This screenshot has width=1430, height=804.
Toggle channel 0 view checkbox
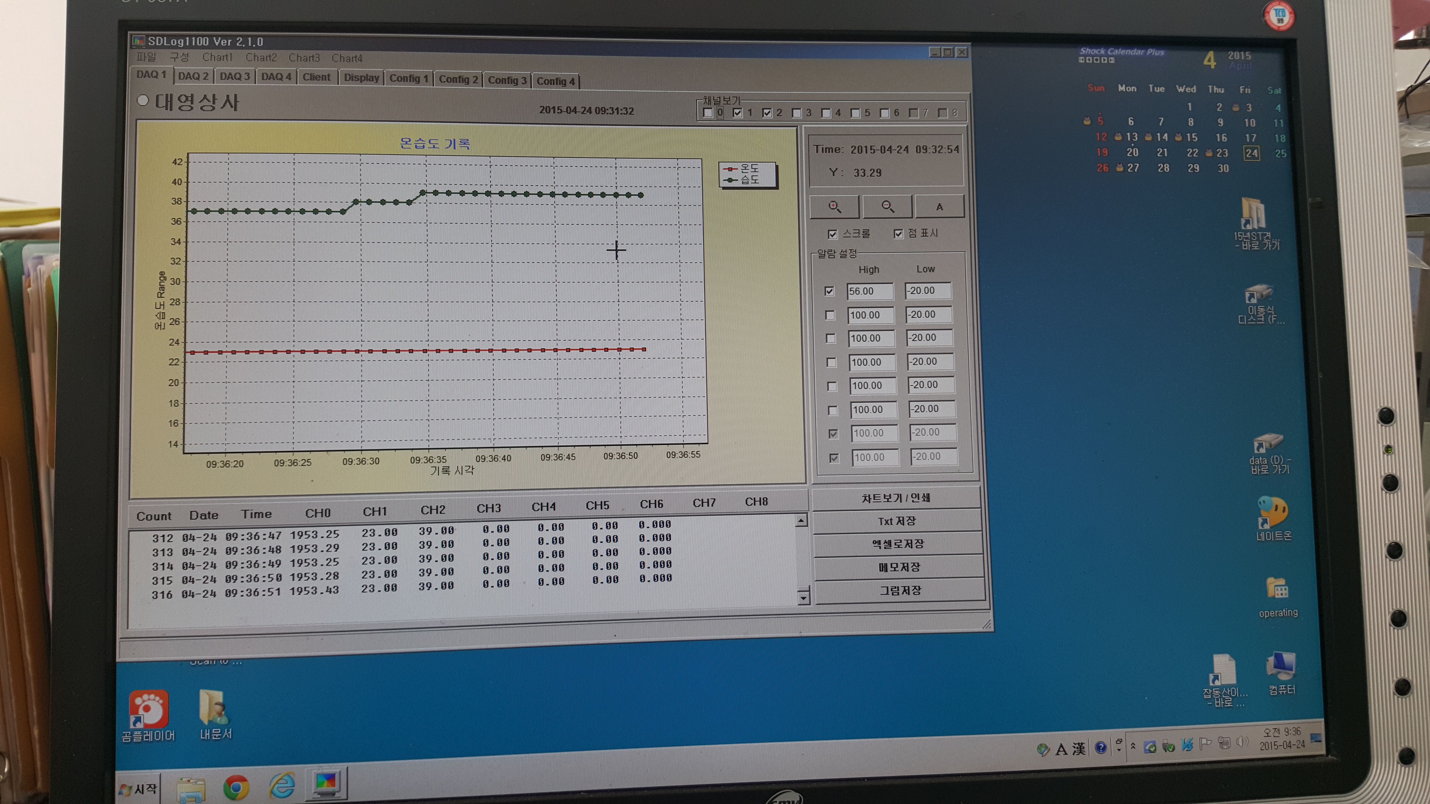pos(708,113)
